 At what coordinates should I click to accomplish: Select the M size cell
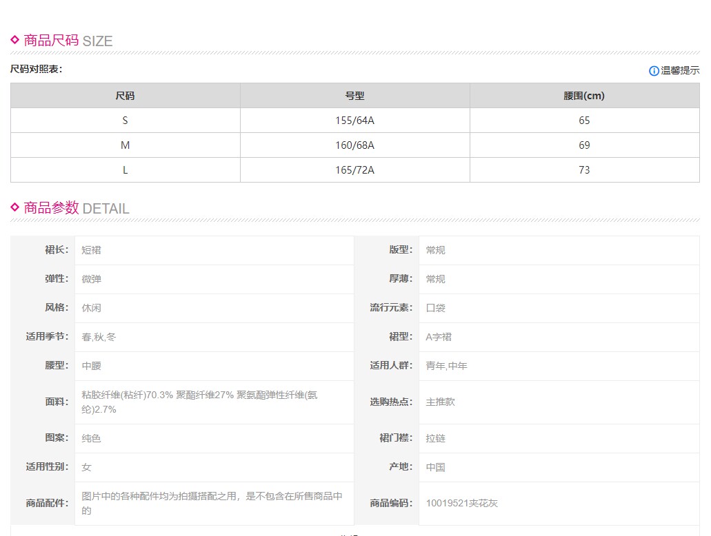tap(125, 145)
